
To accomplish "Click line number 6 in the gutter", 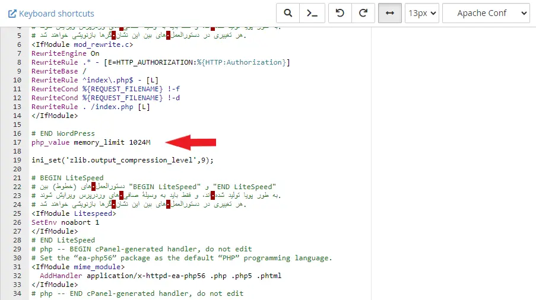I will [x=19, y=44].
